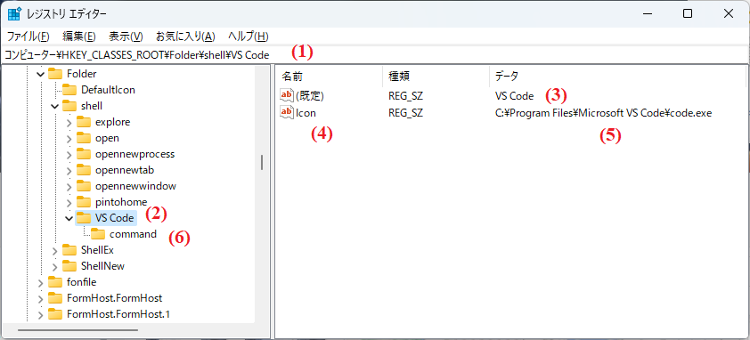750x340 pixels.
Task: Click the tree pane horizontal scrollbar thumb
Action: click(x=78, y=330)
